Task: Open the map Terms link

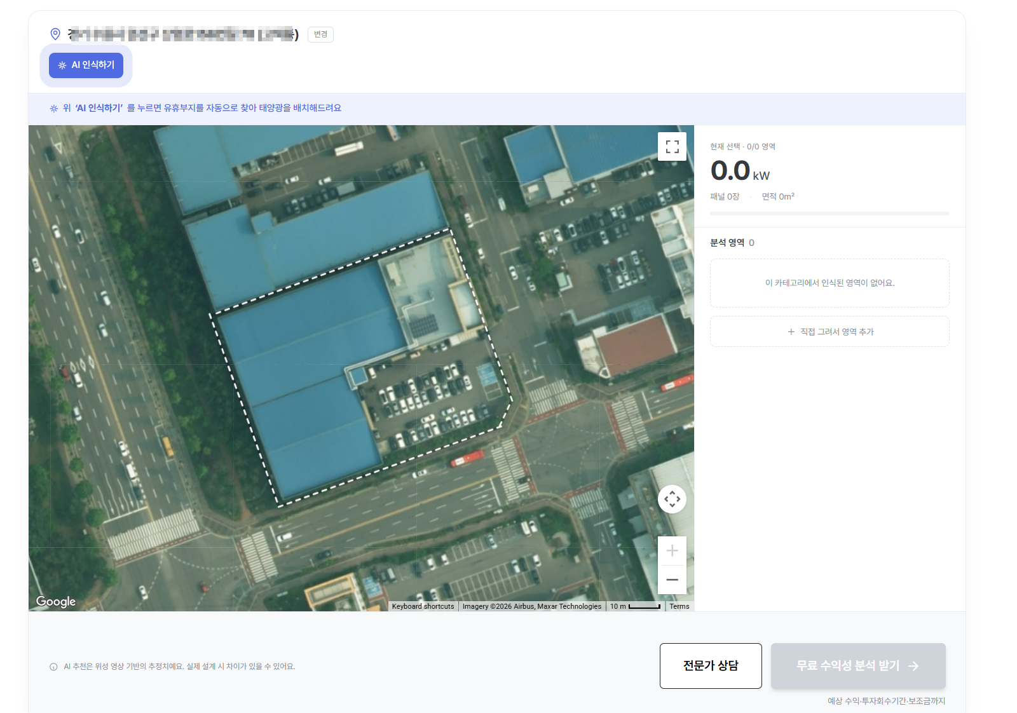Action: click(x=679, y=606)
